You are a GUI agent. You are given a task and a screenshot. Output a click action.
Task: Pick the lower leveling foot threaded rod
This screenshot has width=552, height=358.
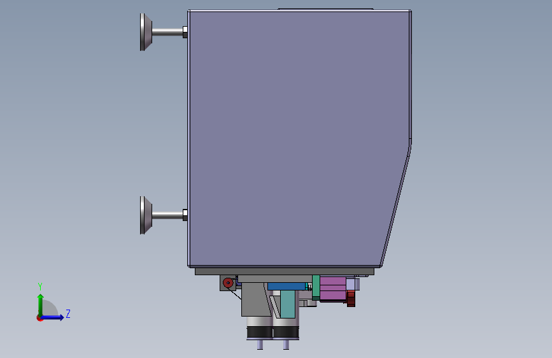167,215
